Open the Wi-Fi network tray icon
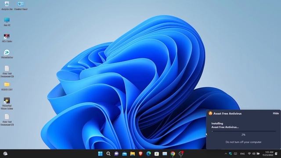Viewport: 281px width, 158px height. (x=249, y=154)
